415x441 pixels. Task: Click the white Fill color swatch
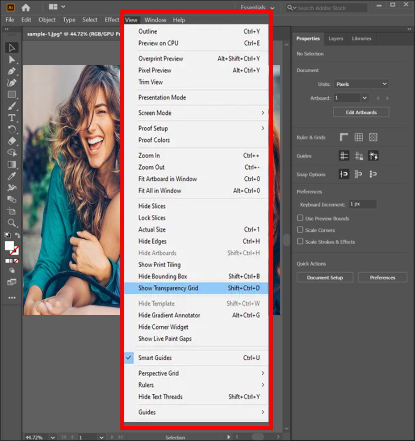[9, 245]
